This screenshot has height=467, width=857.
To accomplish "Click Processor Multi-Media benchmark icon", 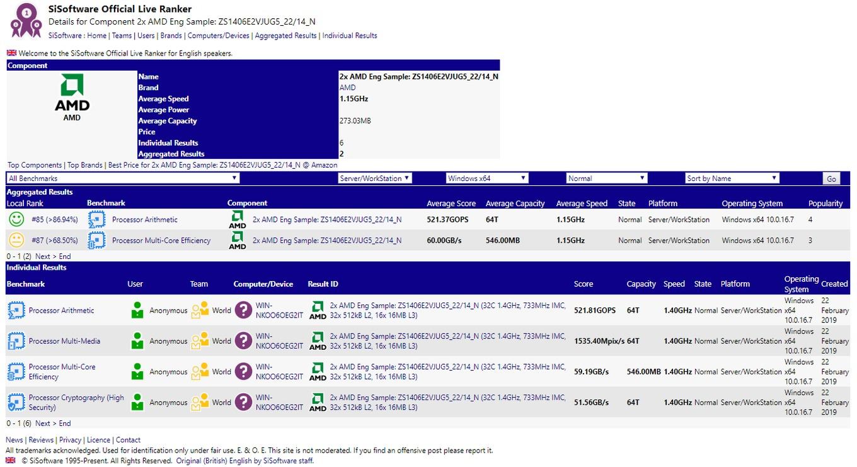I will click(x=16, y=341).
